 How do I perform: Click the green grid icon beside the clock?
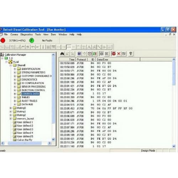[95, 54]
